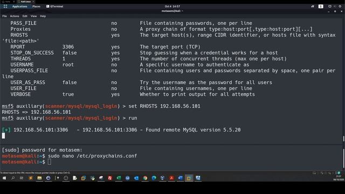Open the File menu in QTerminal
The image size is (345, 194).
coord(4,16)
